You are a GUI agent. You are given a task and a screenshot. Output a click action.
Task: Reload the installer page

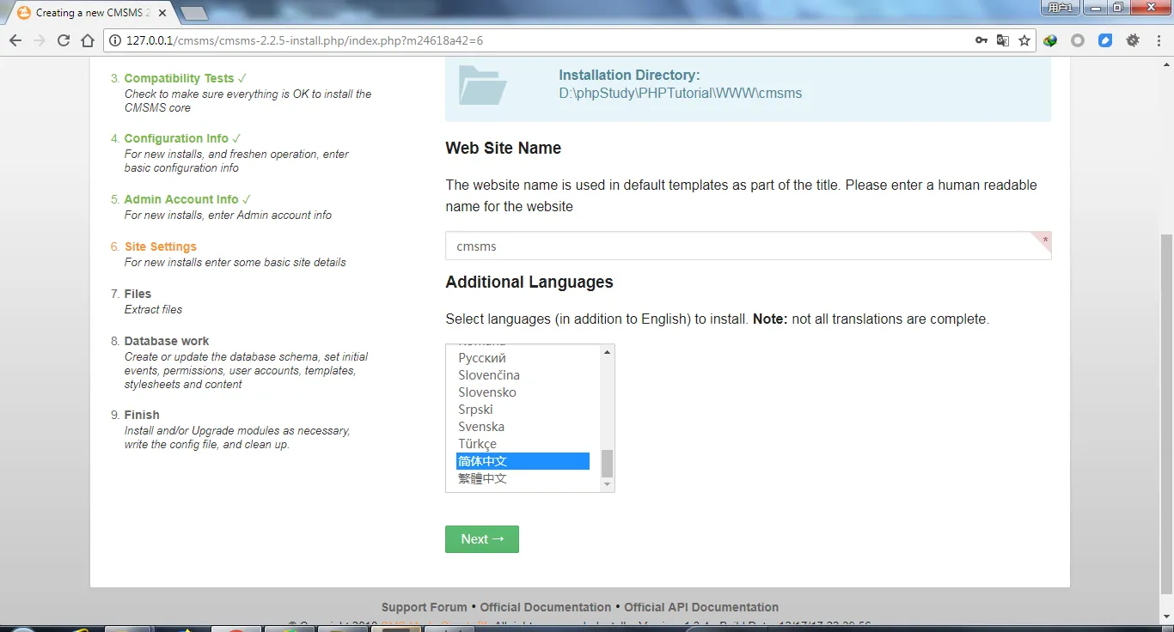(64, 40)
